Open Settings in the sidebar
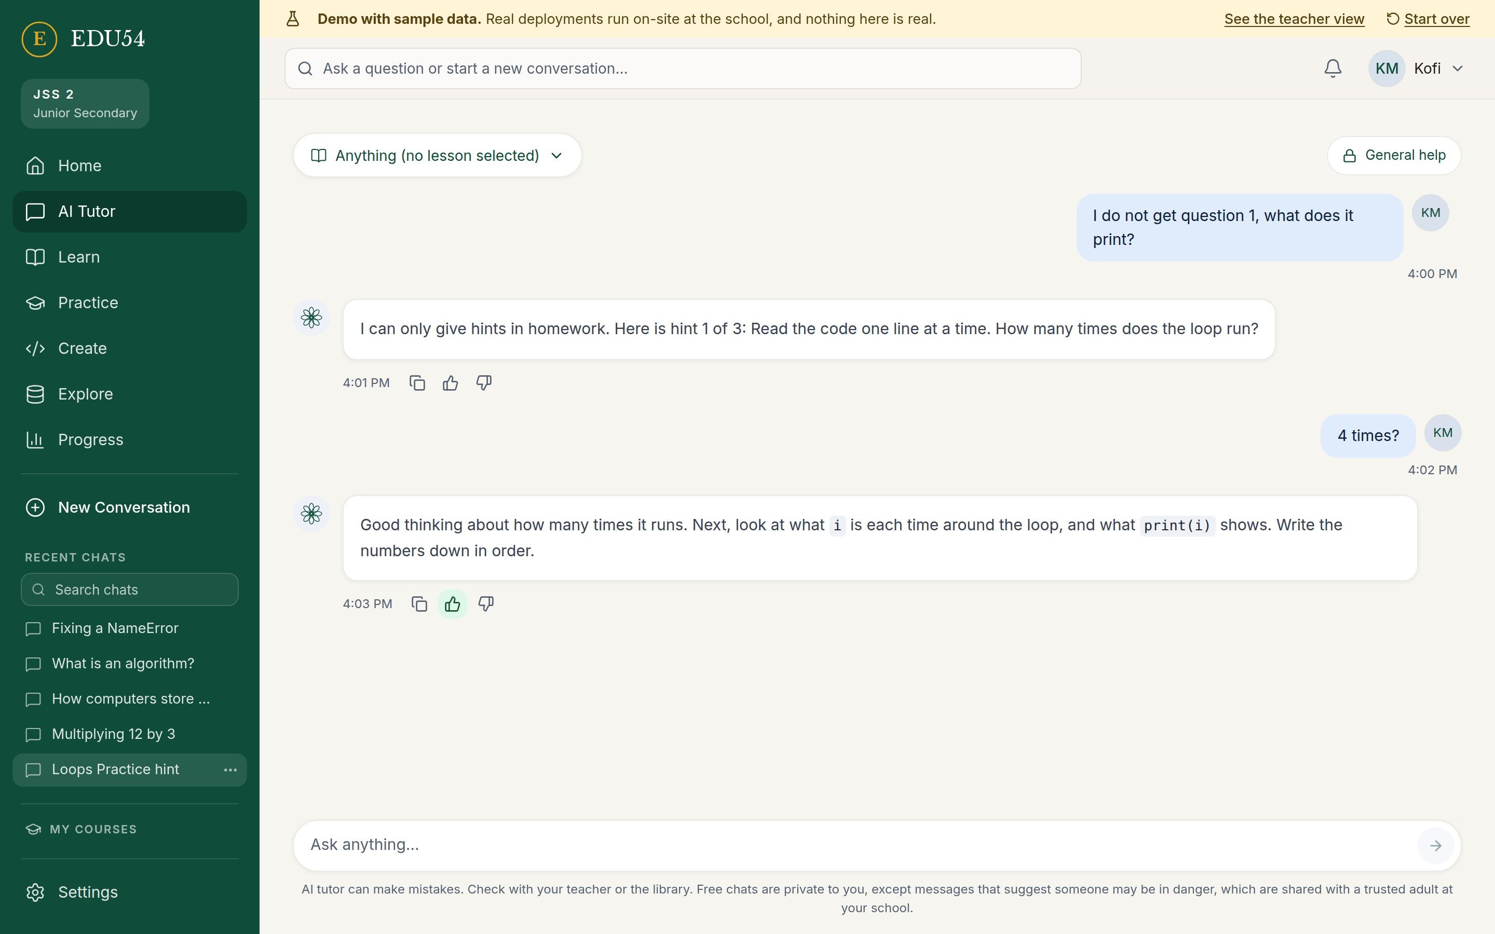The height and width of the screenshot is (934, 1495). pyautogui.click(x=130, y=892)
